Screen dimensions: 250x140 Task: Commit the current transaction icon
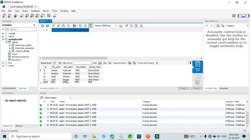(x=80, y=26)
